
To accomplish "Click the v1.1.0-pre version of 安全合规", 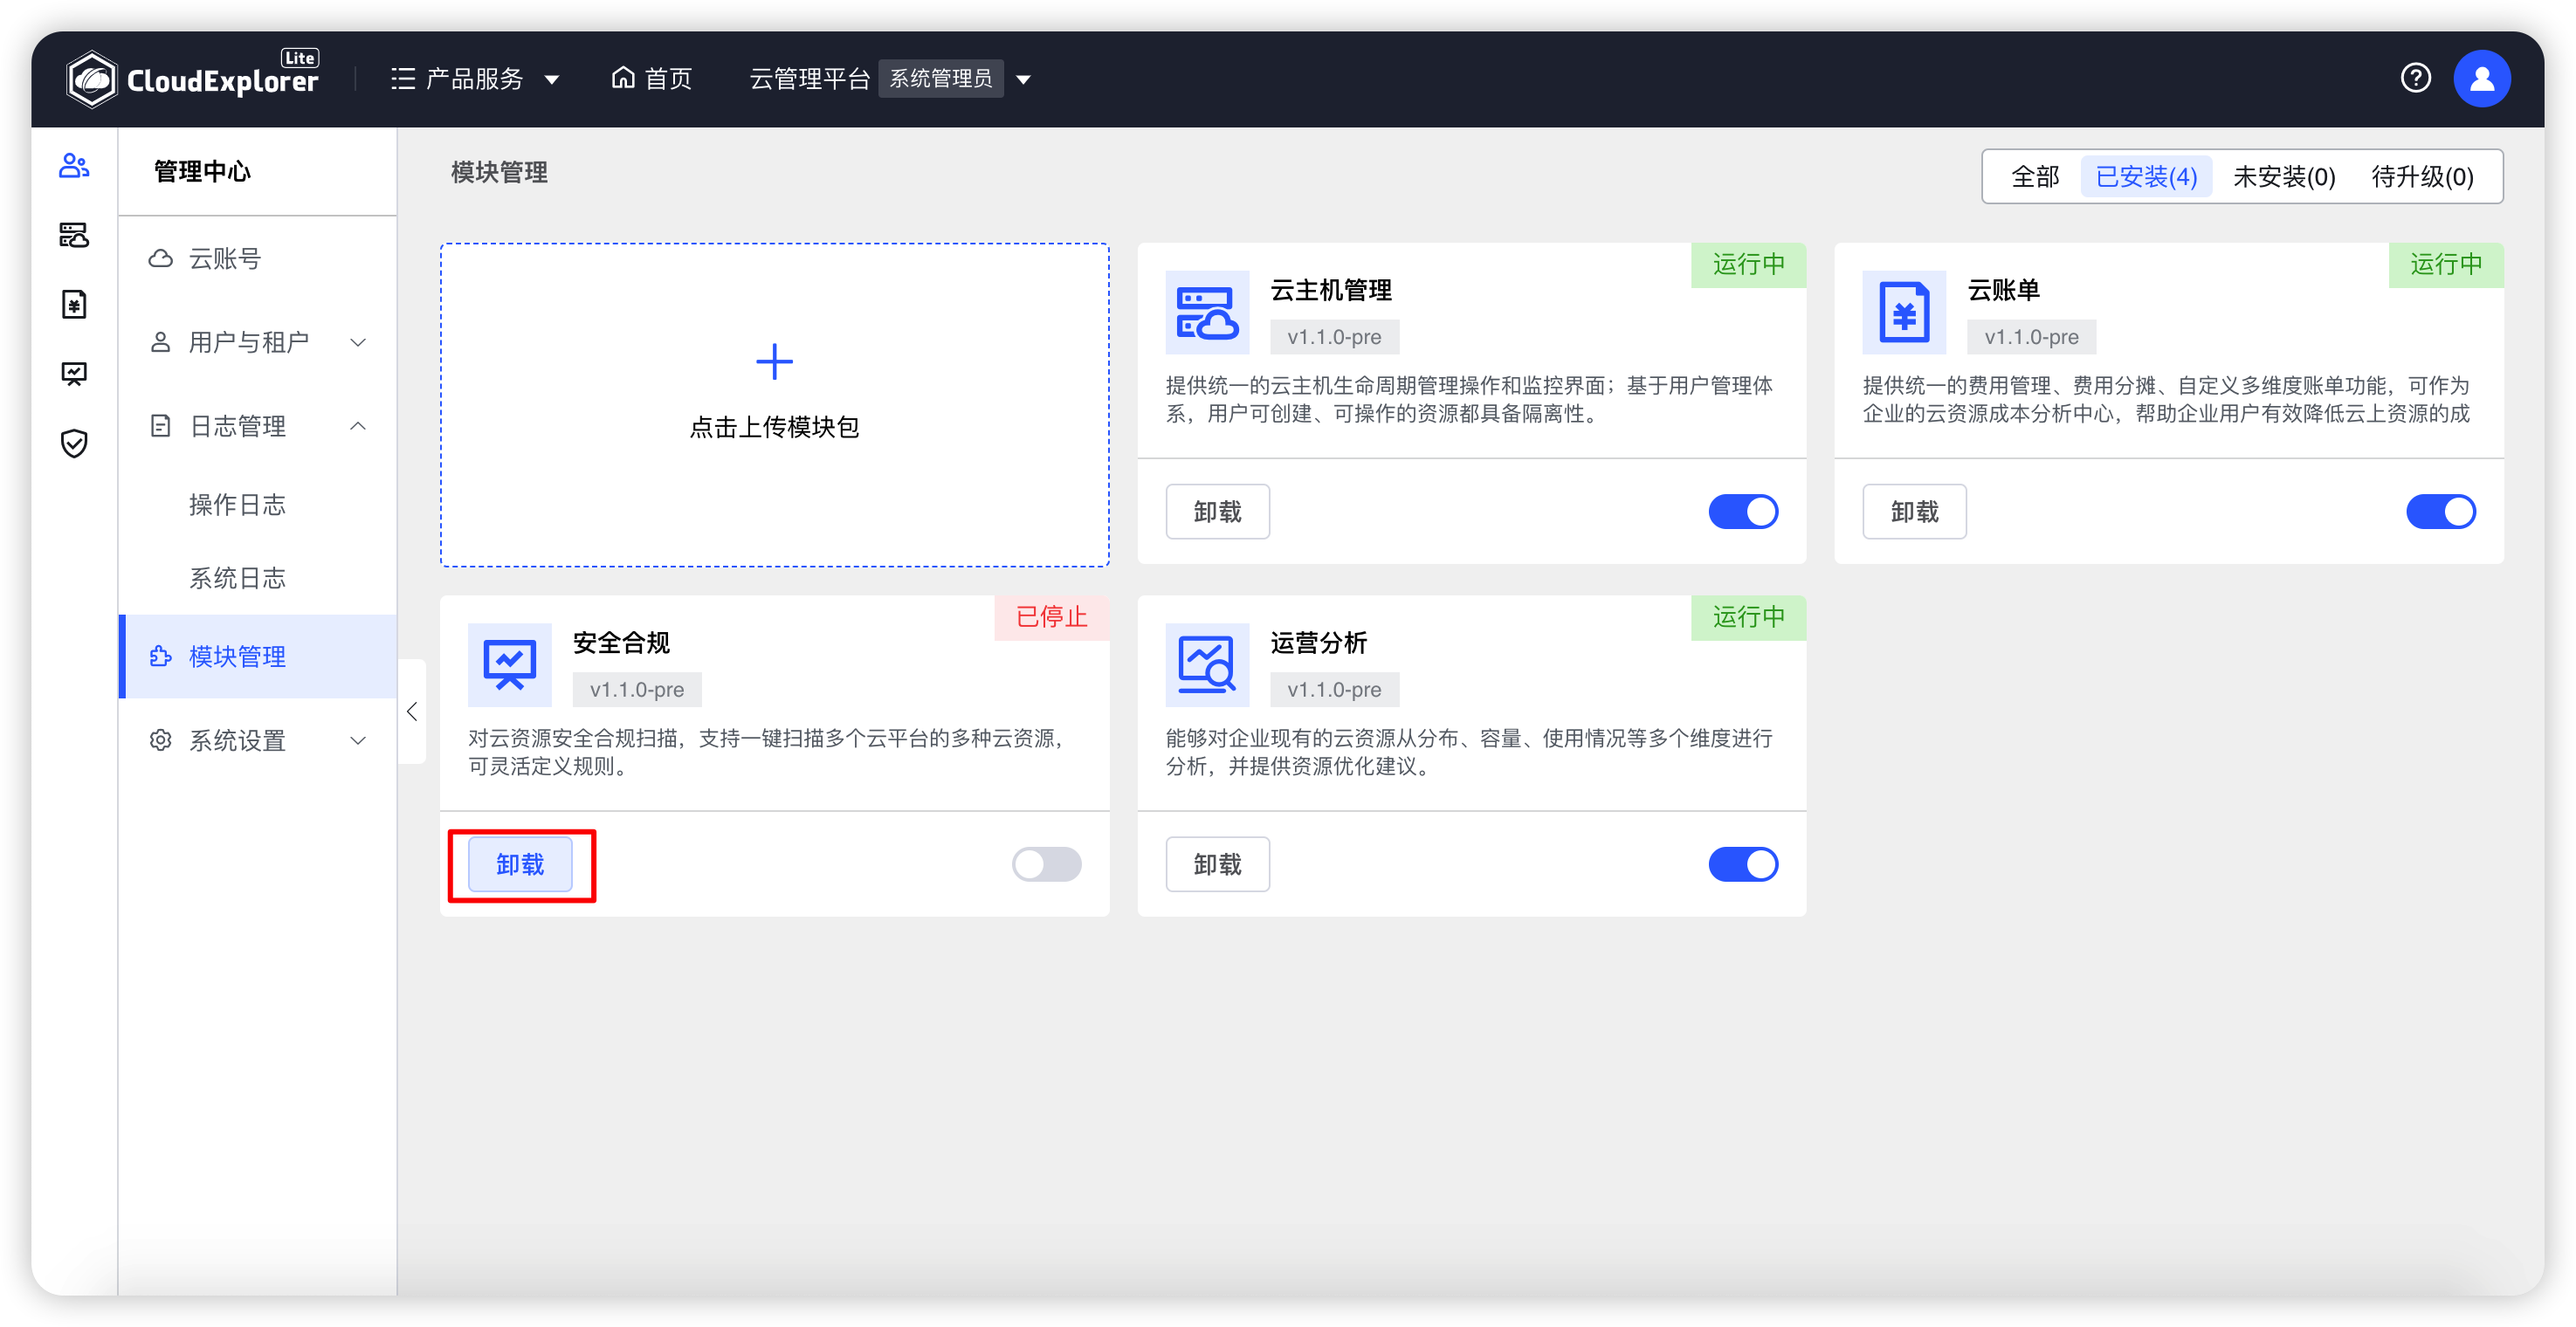I will coord(636,689).
